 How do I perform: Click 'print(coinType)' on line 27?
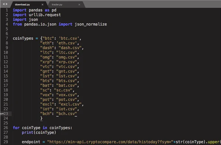pyautogui.click(x=39, y=132)
